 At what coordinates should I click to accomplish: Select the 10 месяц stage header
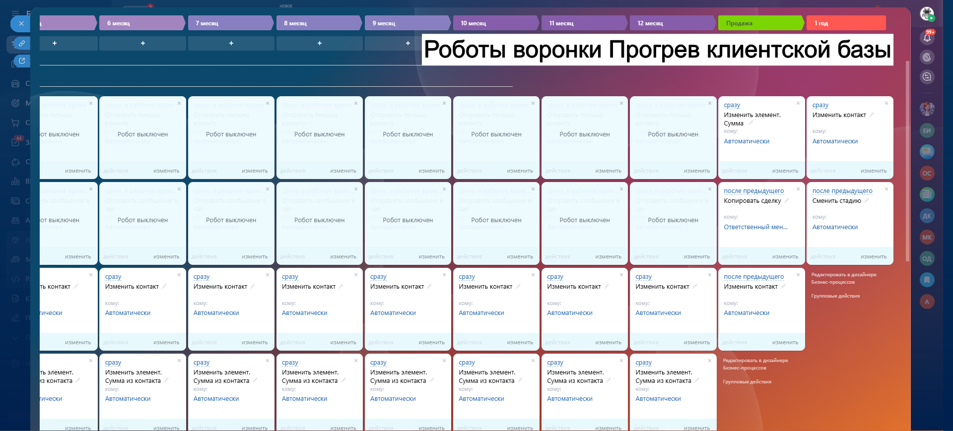(494, 23)
